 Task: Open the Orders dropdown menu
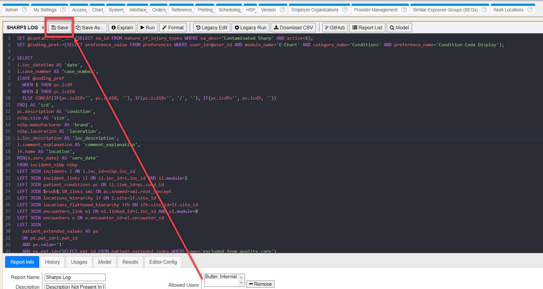[x=159, y=10]
